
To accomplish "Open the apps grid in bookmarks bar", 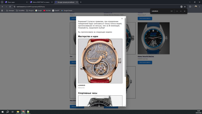I will [2, 10].
